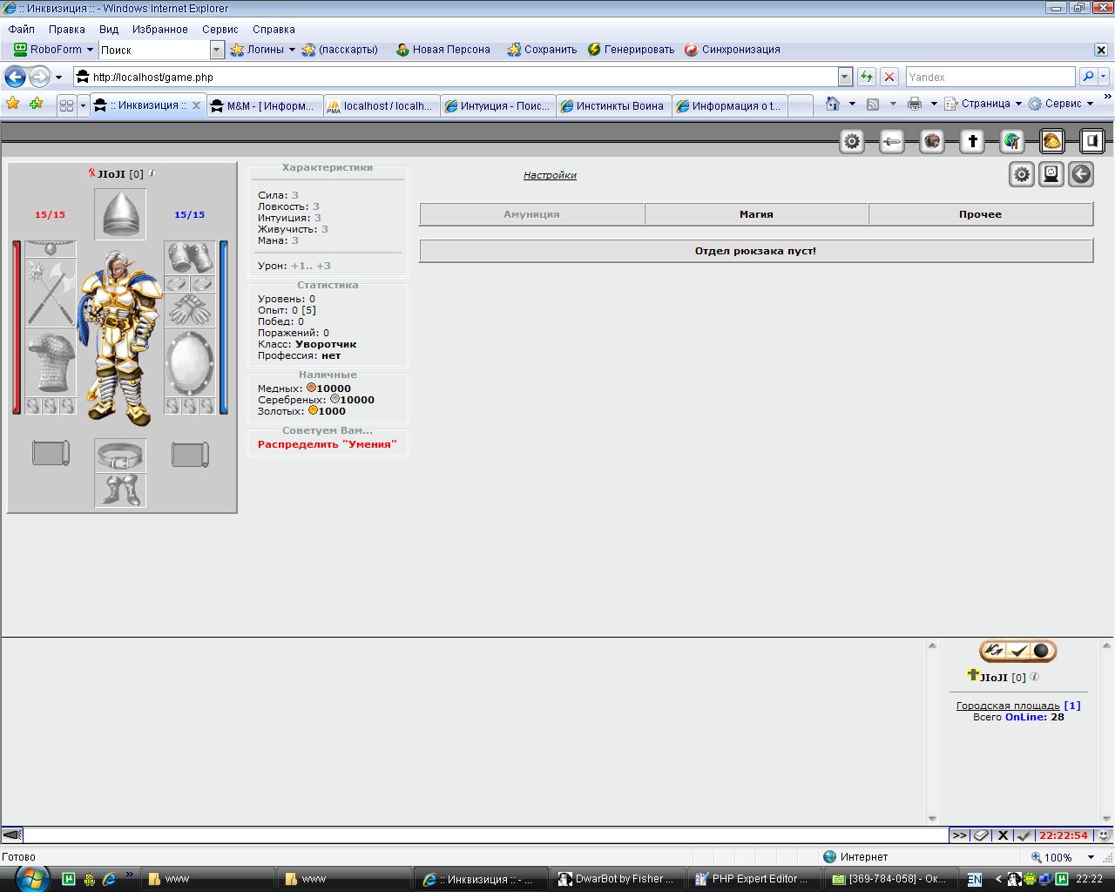Image resolution: width=1115 pixels, height=892 pixels.
Task: Expand the RoboForm Поиск combo box arrow
Action: (x=218, y=50)
